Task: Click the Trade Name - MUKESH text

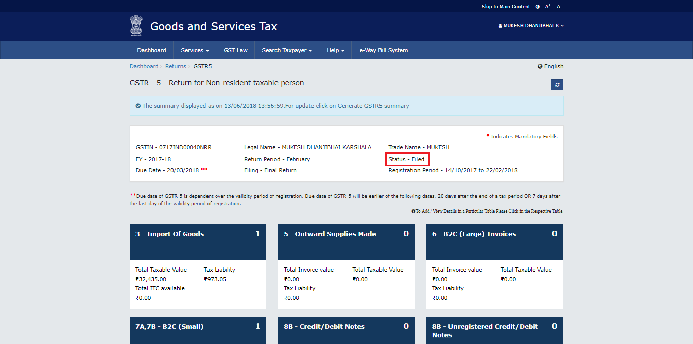Action: tap(419, 148)
